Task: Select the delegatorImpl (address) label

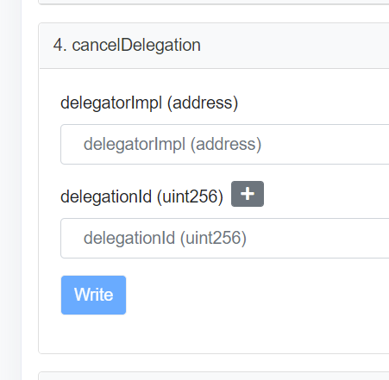Action: 149,103
